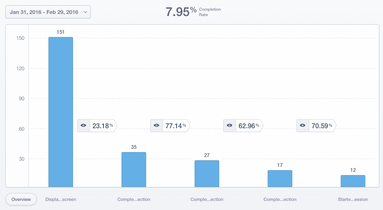Toggle the eye icon beside 70.59%

pyautogui.click(x=303, y=125)
